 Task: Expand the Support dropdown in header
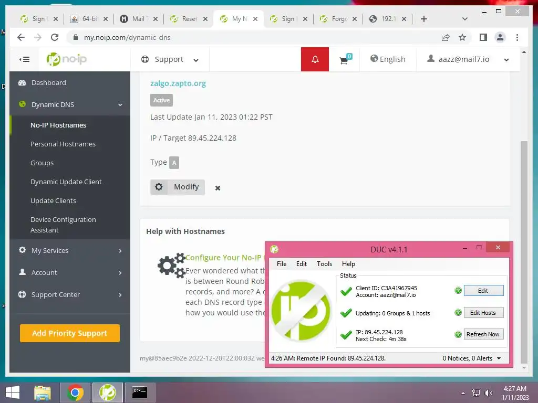tap(170, 60)
